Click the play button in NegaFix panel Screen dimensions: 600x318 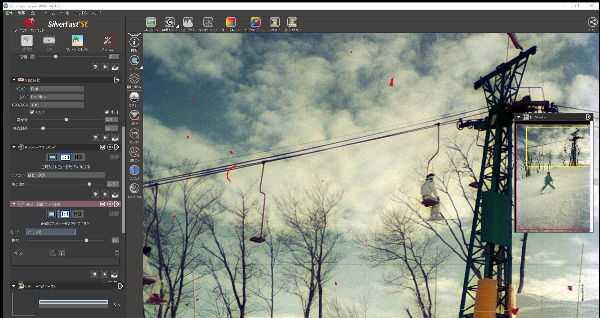pyautogui.click(x=105, y=137)
